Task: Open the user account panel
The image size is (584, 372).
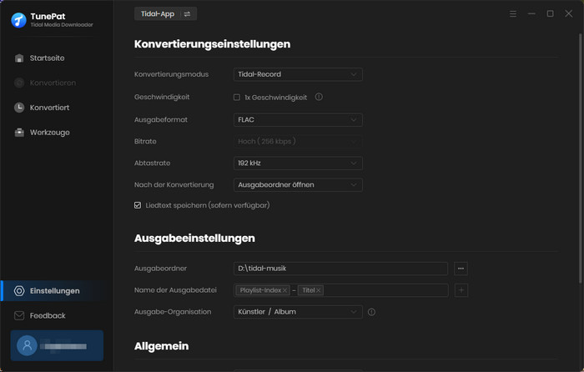Action: click(x=57, y=345)
